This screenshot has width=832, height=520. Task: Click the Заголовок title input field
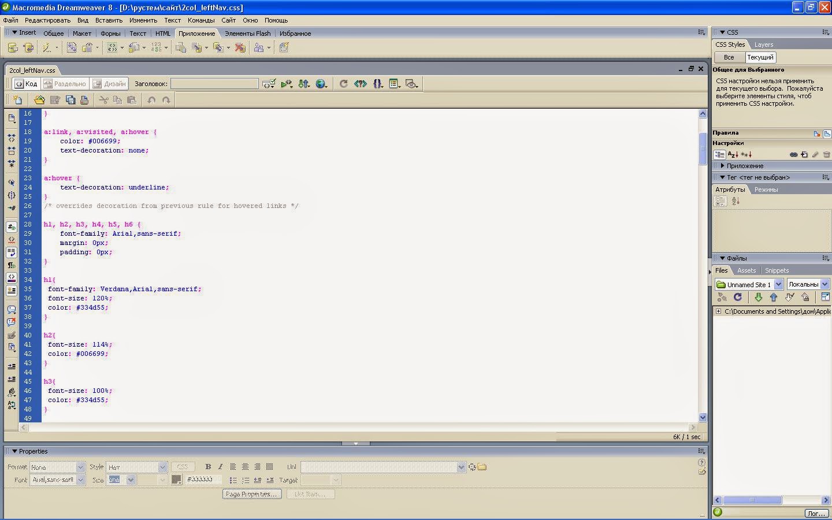[214, 84]
